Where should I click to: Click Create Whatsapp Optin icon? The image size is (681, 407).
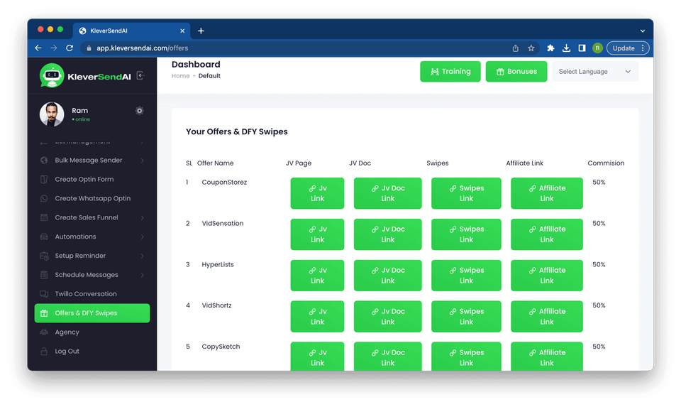coord(44,199)
